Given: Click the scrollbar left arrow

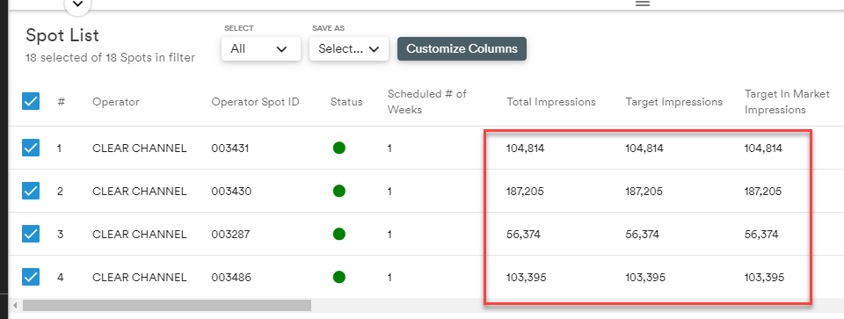Looking at the screenshot, I should click(x=15, y=306).
